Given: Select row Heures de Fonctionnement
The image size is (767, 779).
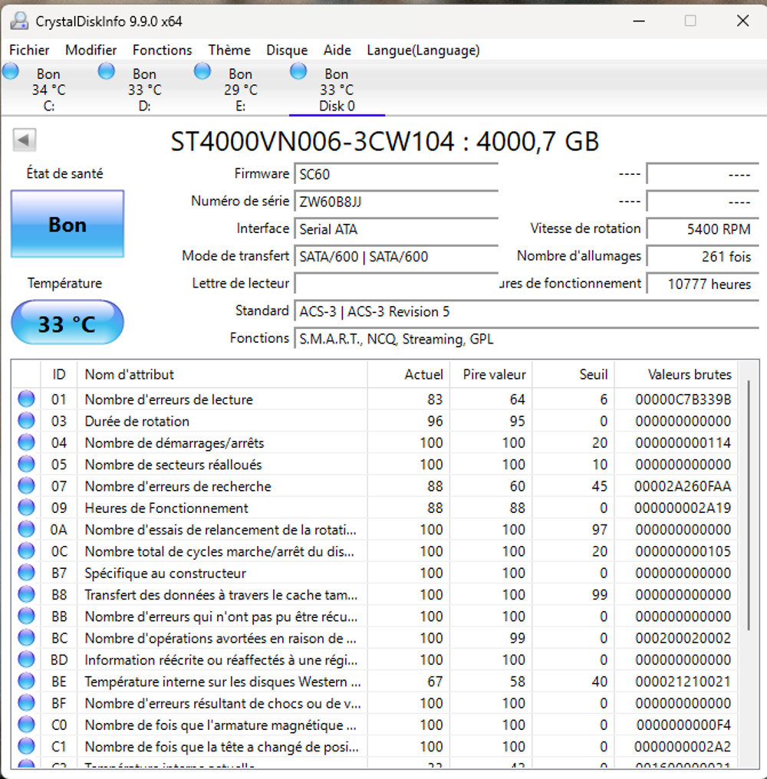Looking at the screenshot, I should pos(375,508).
